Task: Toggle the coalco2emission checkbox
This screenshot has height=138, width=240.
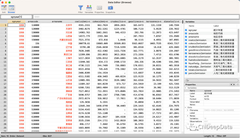Action: click(x=186, y=40)
